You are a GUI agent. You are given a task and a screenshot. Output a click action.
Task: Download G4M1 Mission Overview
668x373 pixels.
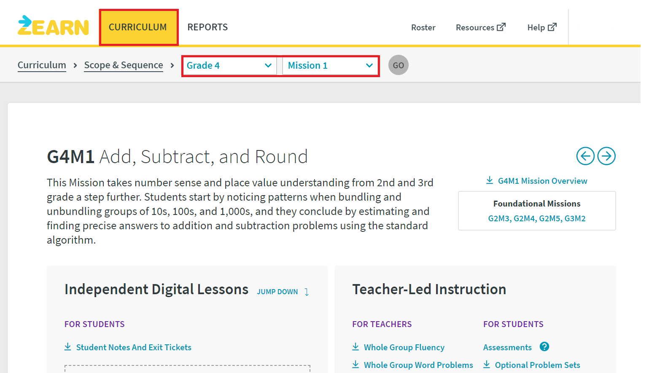click(536, 181)
